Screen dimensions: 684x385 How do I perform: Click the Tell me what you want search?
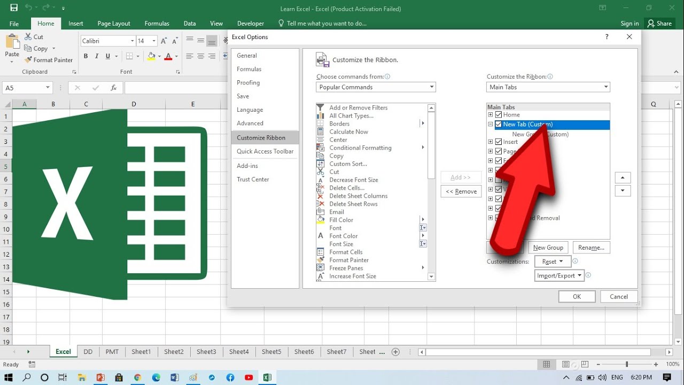point(322,24)
